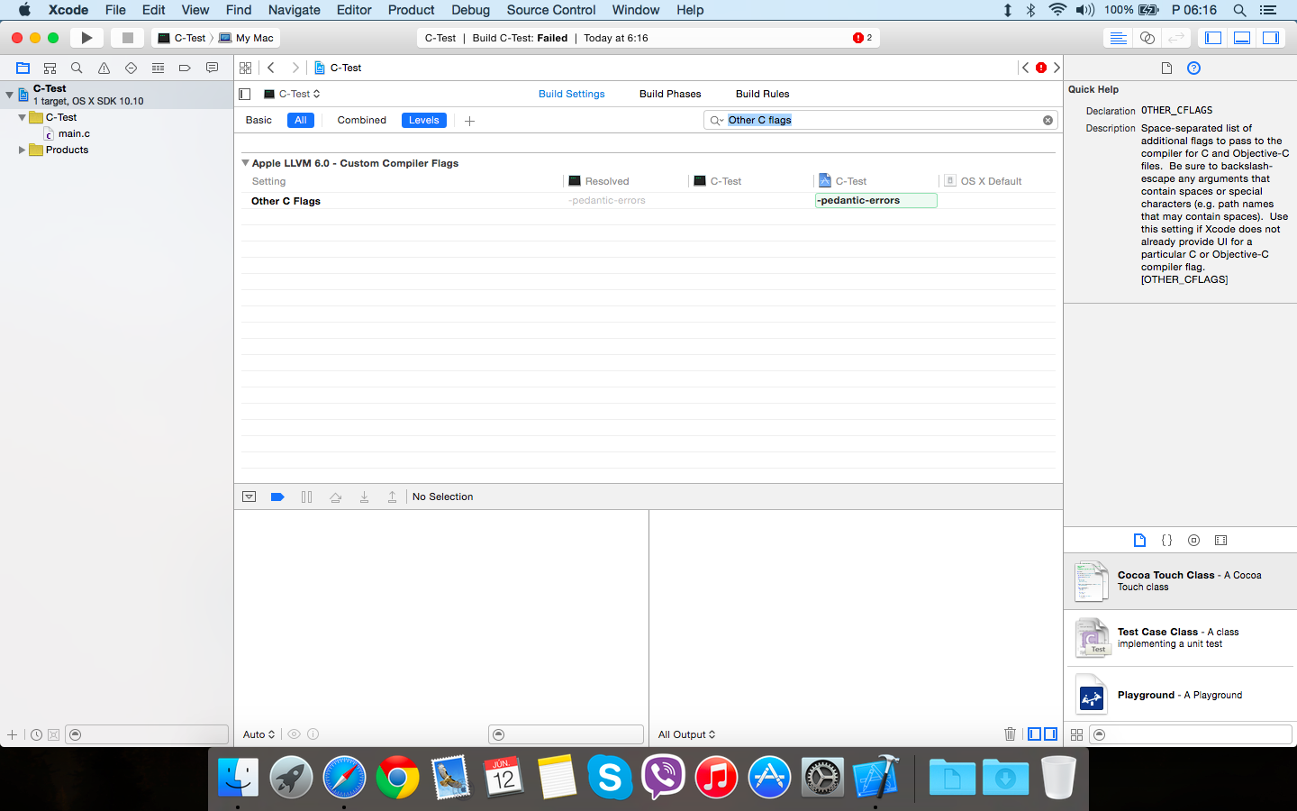The image size is (1297, 811).
Task: Run the C-Test scheme
Action: click(x=86, y=38)
